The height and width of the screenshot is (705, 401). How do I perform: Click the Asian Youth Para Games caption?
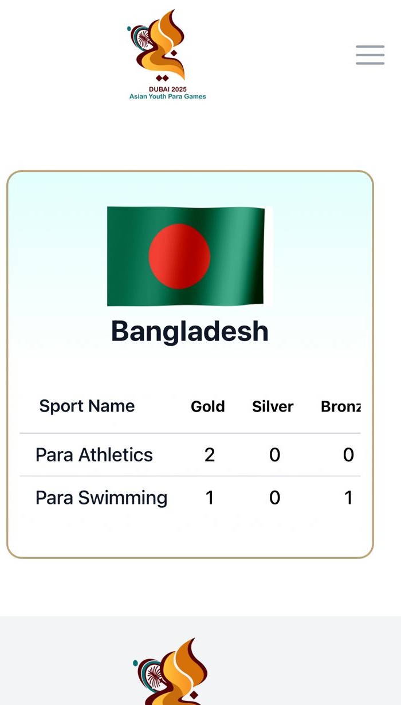(x=167, y=97)
